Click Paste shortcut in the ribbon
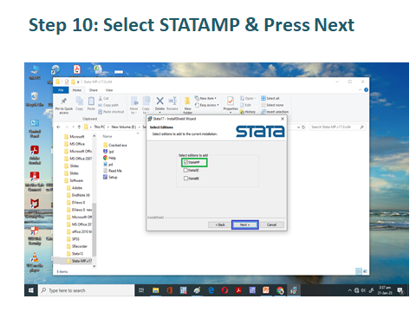 click(111, 112)
